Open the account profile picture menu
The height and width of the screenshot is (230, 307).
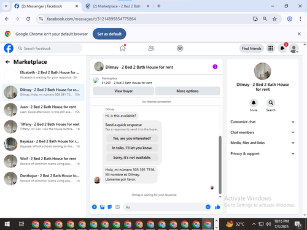(294, 48)
